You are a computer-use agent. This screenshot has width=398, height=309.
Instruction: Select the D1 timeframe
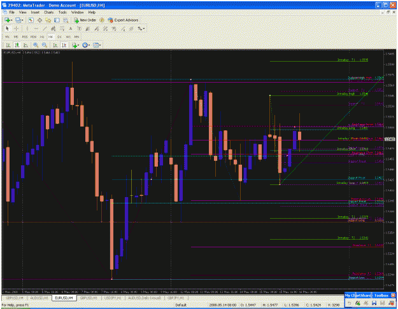59,37
